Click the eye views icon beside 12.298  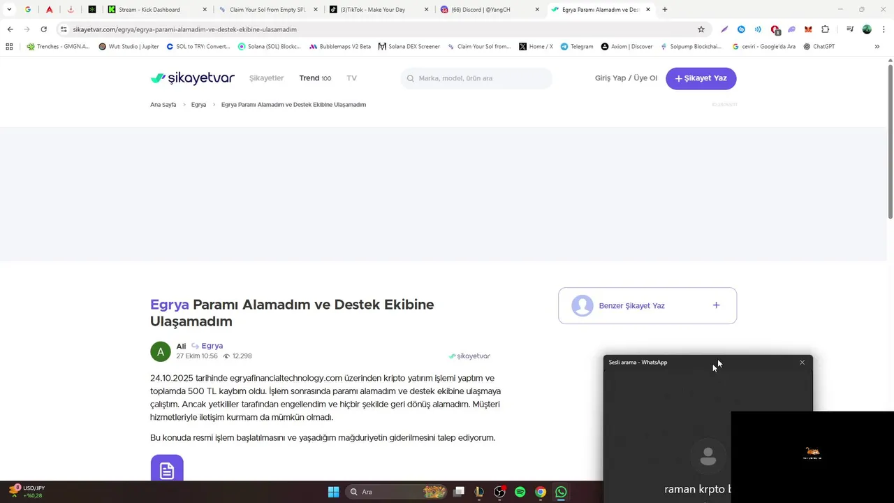tap(226, 356)
